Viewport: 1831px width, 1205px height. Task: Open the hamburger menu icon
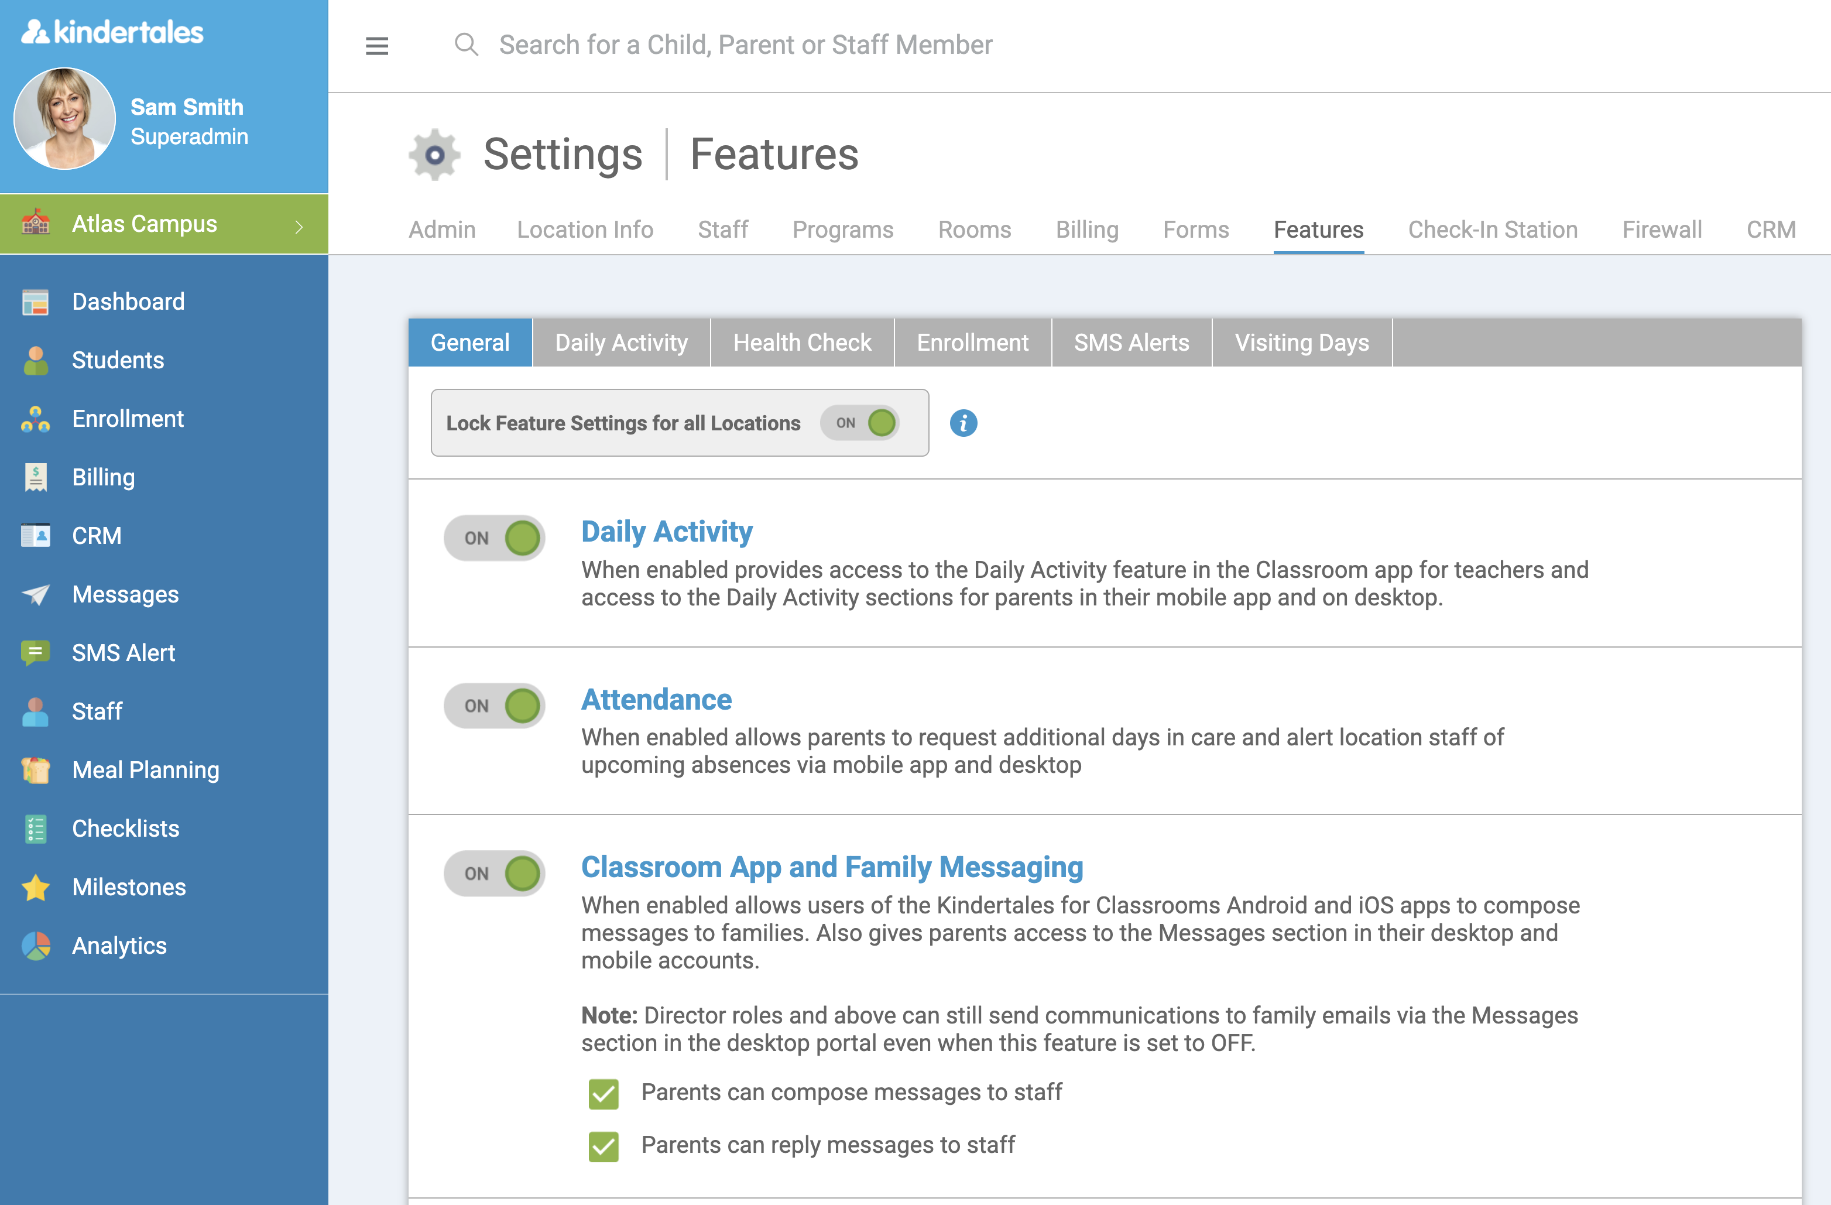[376, 46]
